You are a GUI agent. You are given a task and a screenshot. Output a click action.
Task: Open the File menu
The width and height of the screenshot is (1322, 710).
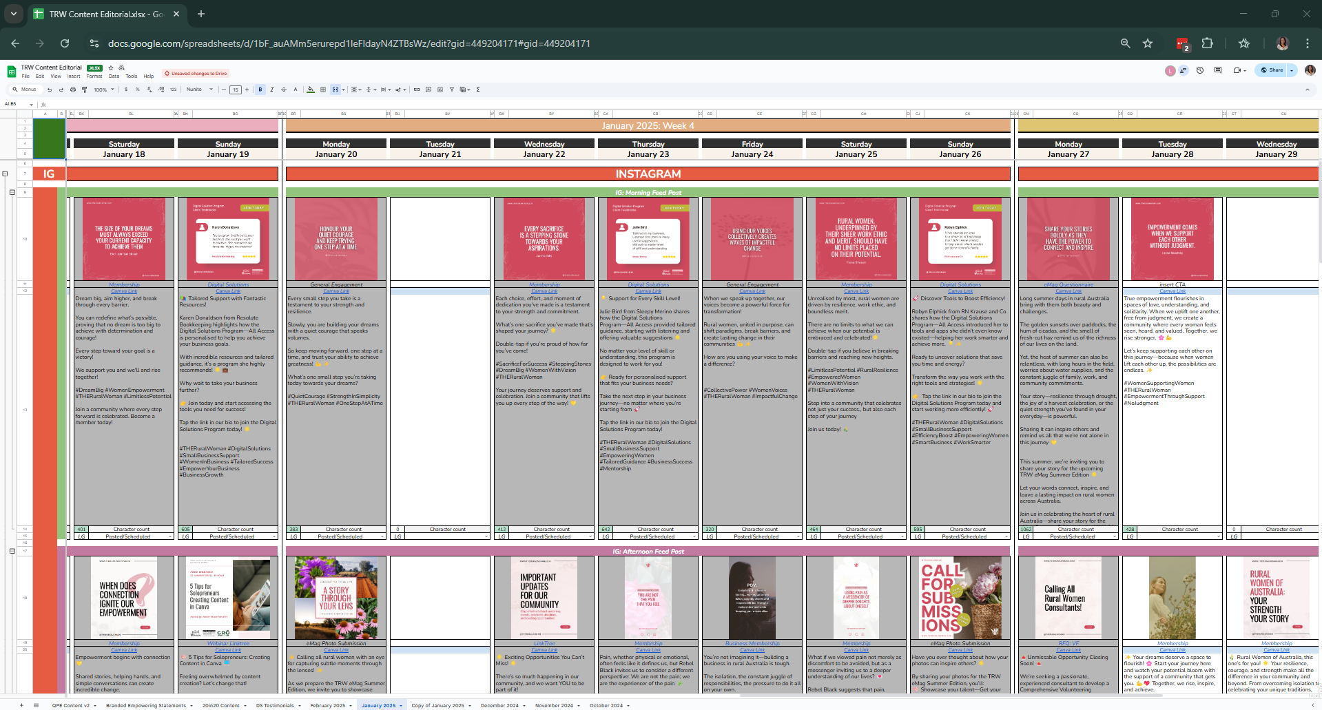25,76
